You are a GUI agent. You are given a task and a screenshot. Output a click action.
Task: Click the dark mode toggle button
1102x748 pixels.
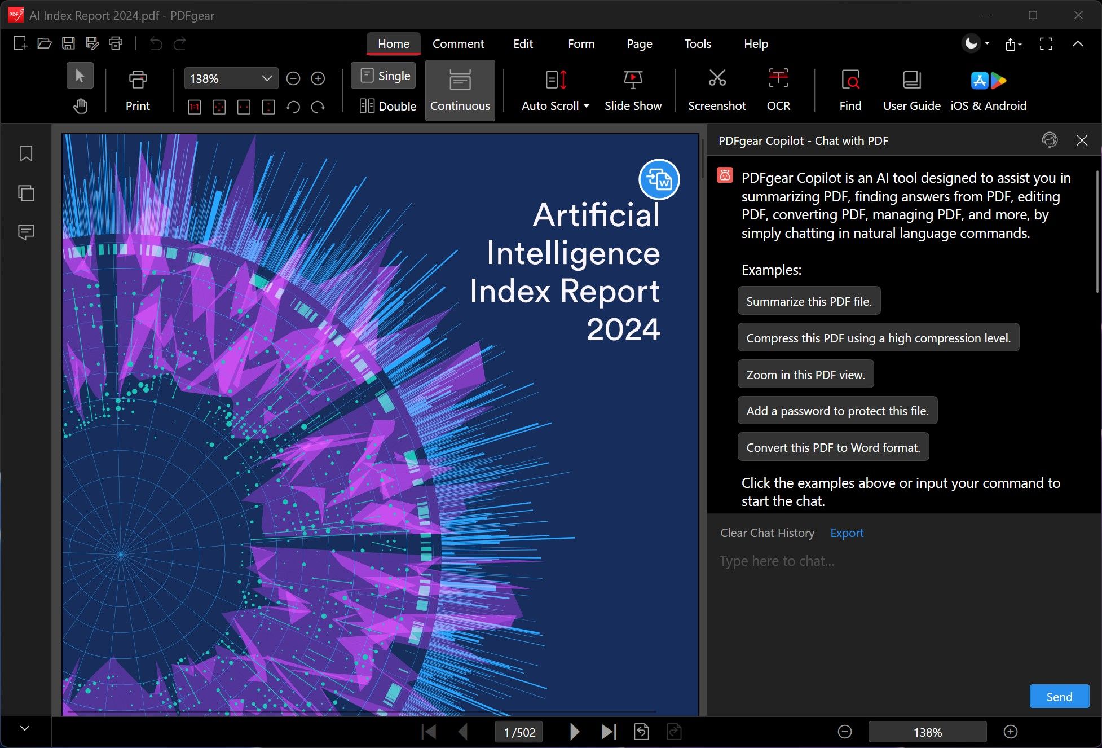(970, 42)
